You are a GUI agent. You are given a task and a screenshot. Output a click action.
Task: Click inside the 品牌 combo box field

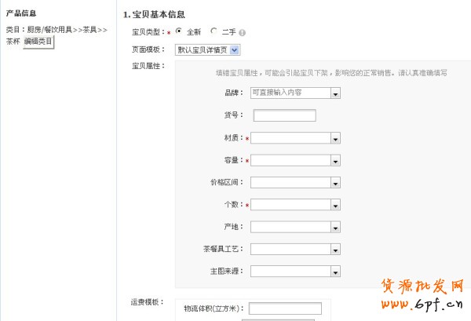(x=290, y=93)
